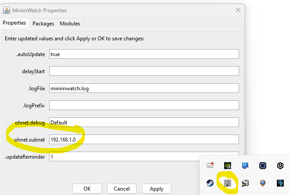Open the blue monitor tray icon
Screen dimensions: 290x195
(245, 166)
